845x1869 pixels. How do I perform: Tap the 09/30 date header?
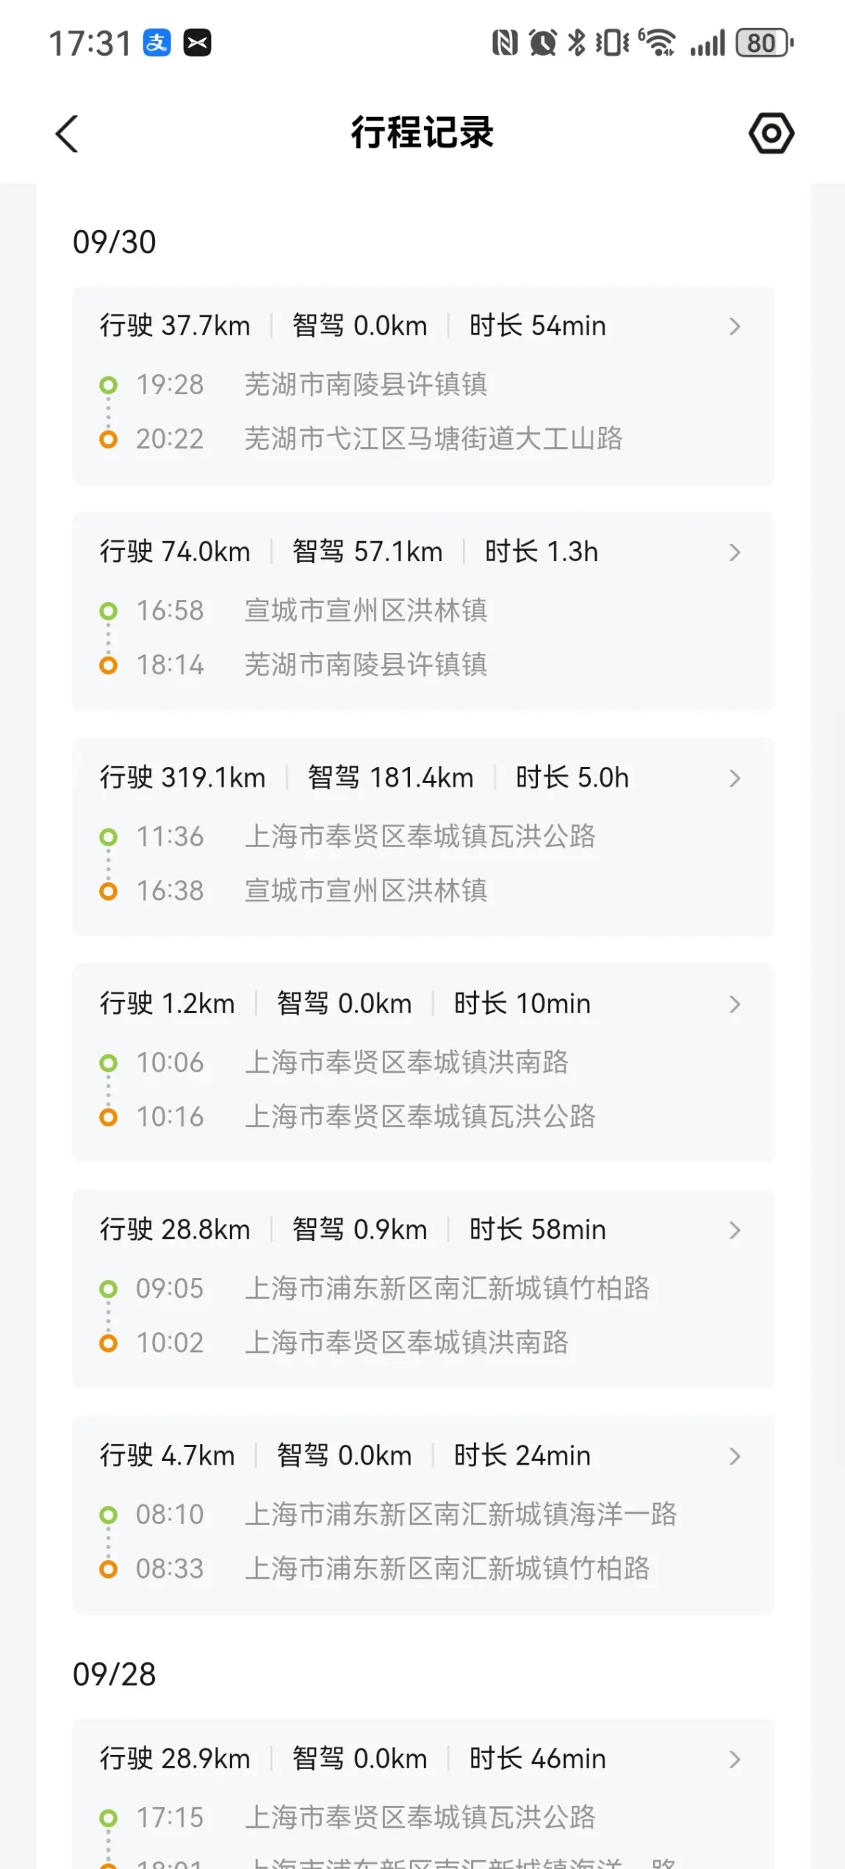[115, 242]
